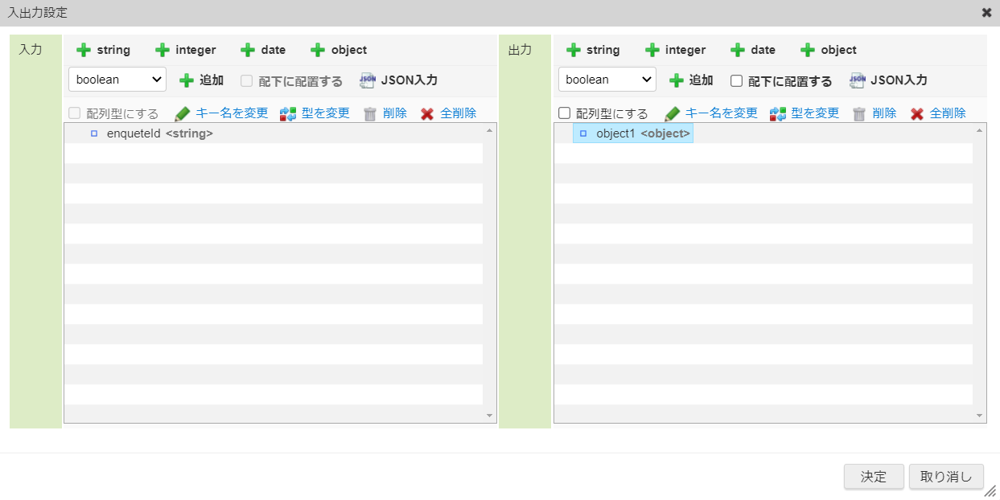Close the 入出力設定 dialog

986,13
